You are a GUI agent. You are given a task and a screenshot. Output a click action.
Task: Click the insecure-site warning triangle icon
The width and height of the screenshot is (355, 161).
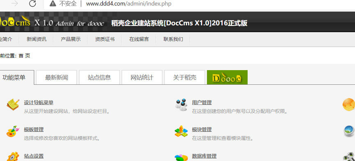click(53, 4)
